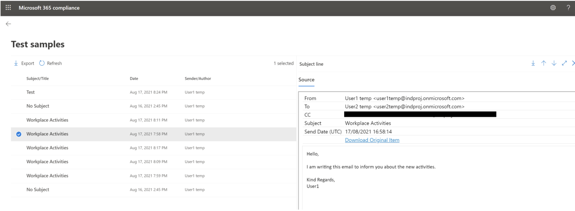Click Export in the toolbar
Image resolution: width=575 pixels, height=211 pixels.
pyautogui.click(x=24, y=63)
